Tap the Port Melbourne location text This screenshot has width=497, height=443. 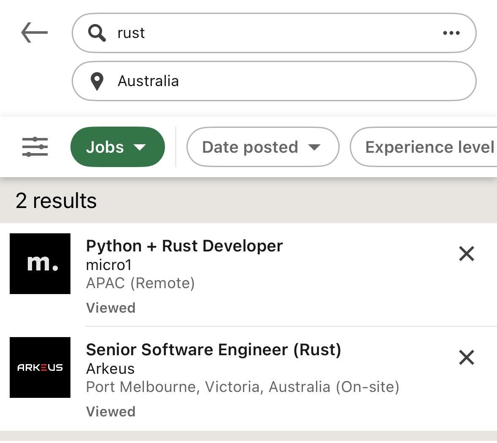[242, 387]
